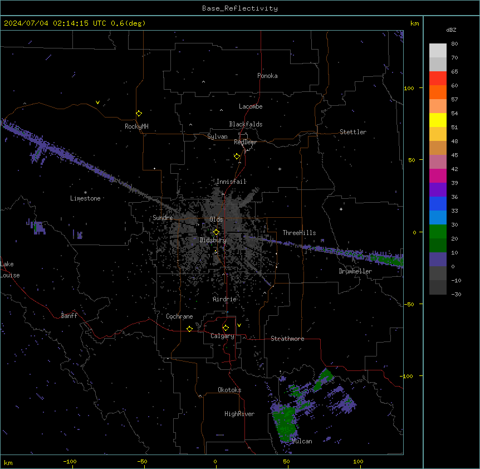Pick the dark green 20-10 dBZ swatch
480x469 pixels.
[438, 246]
